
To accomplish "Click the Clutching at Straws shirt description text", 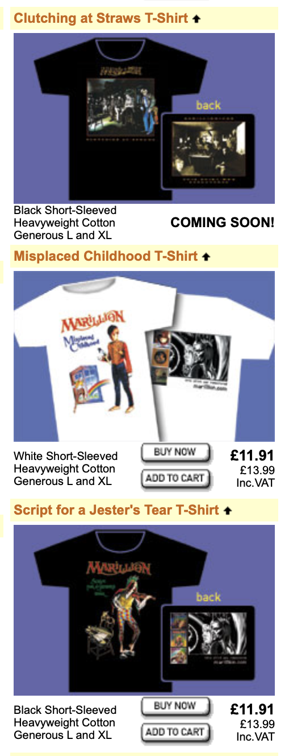I will (x=65, y=223).
